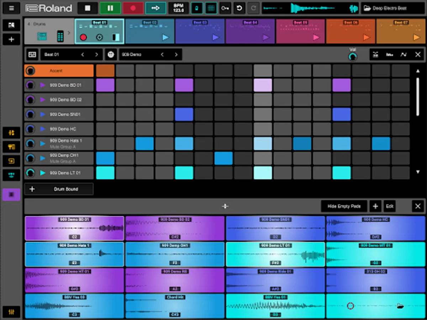The height and width of the screenshot is (320, 427).
Task: Select previous kit before 909 Demo
Action: [x=162, y=54]
